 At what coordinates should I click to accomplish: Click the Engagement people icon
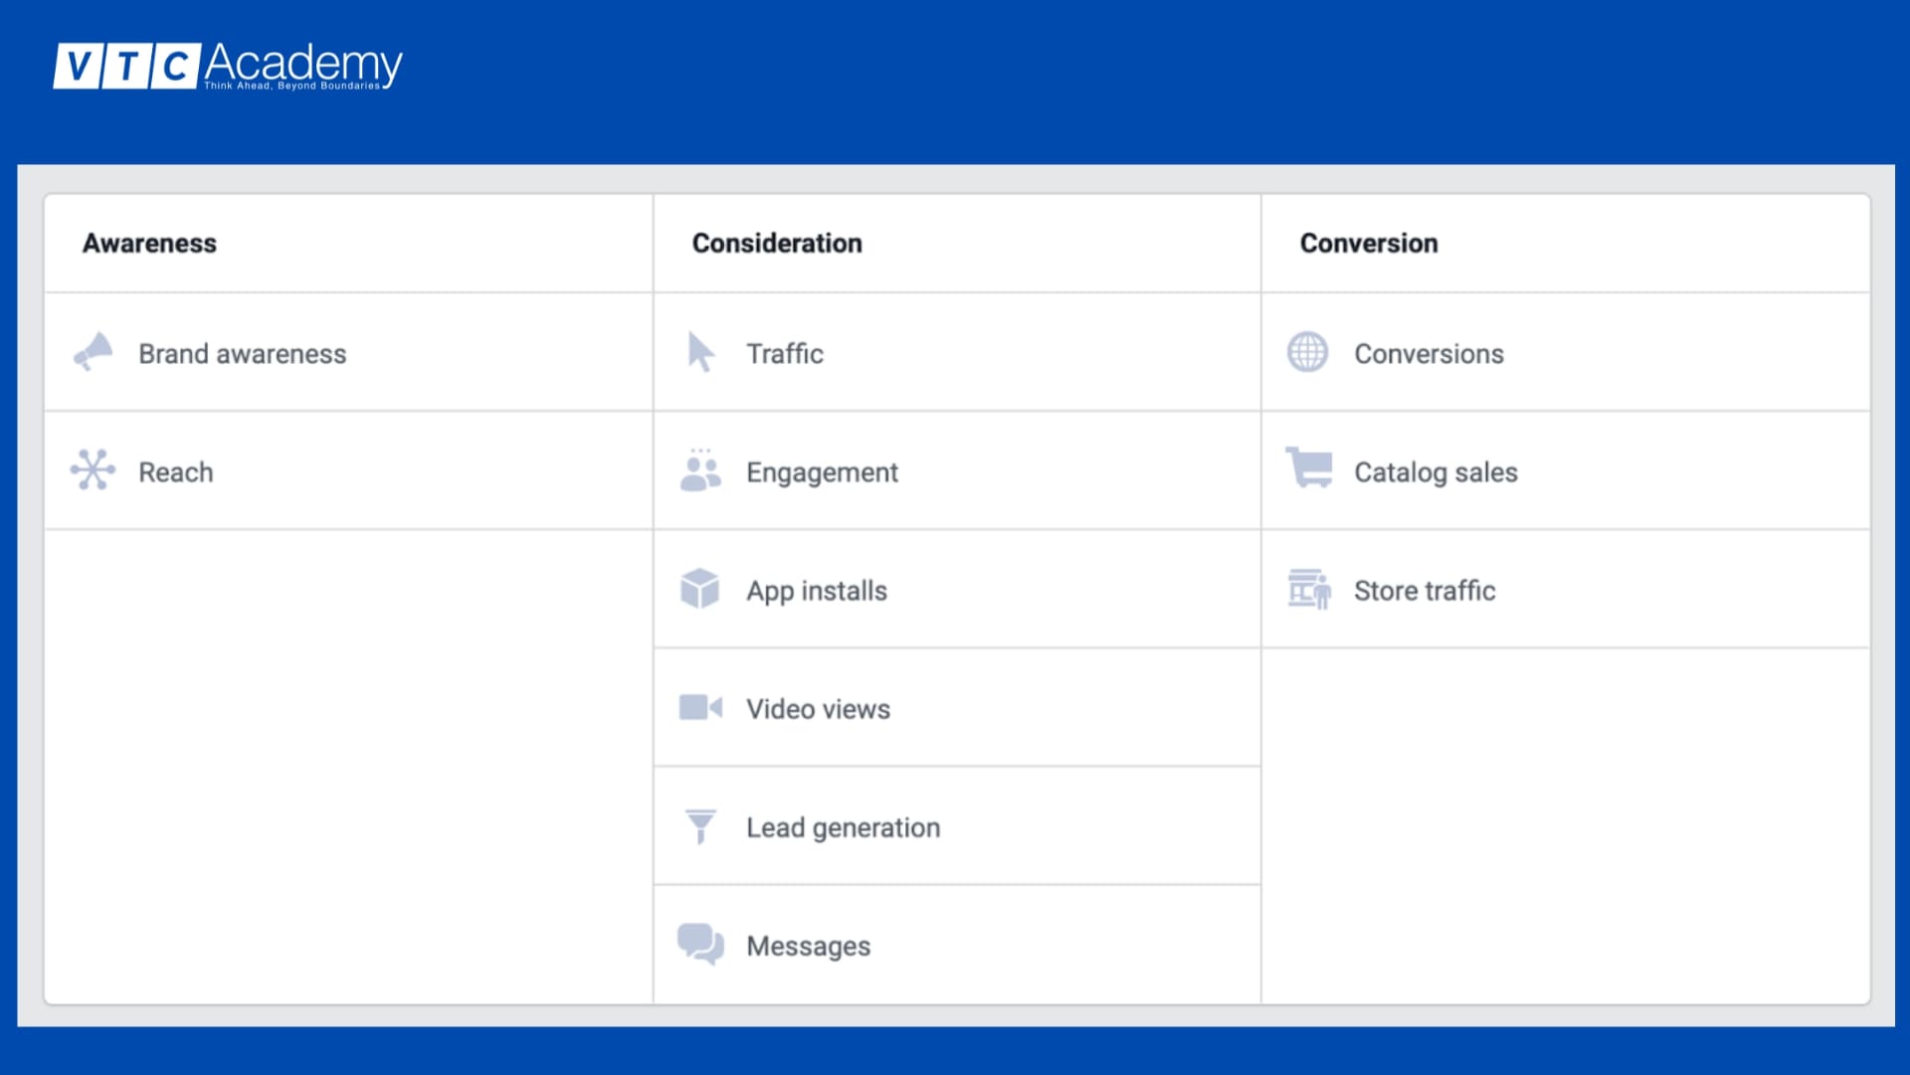coord(700,470)
